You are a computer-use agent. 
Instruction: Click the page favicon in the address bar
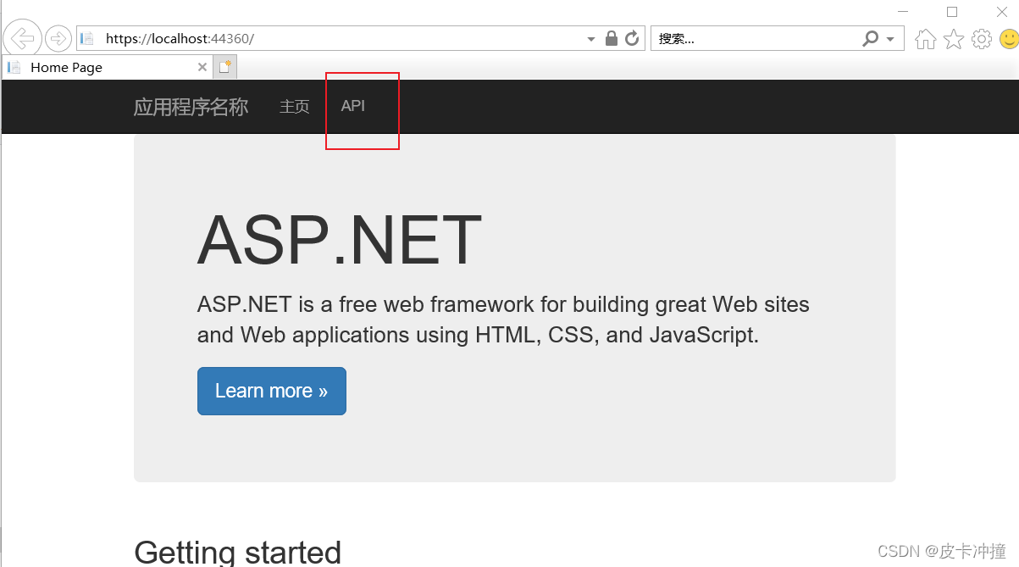[86, 38]
